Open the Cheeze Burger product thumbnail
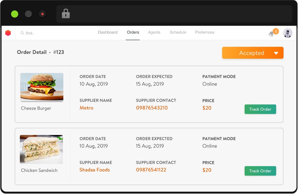The width and height of the screenshot is (298, 194). [x=42, y=87]
